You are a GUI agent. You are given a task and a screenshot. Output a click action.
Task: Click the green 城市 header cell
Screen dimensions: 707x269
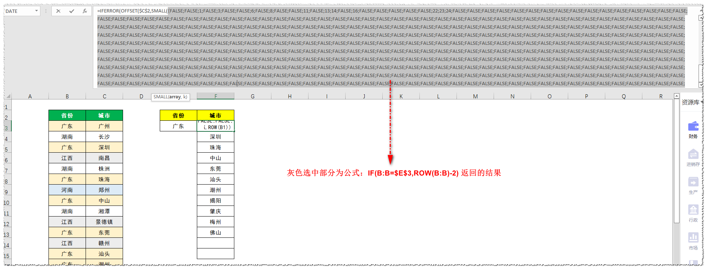click(x=104, y=115)
